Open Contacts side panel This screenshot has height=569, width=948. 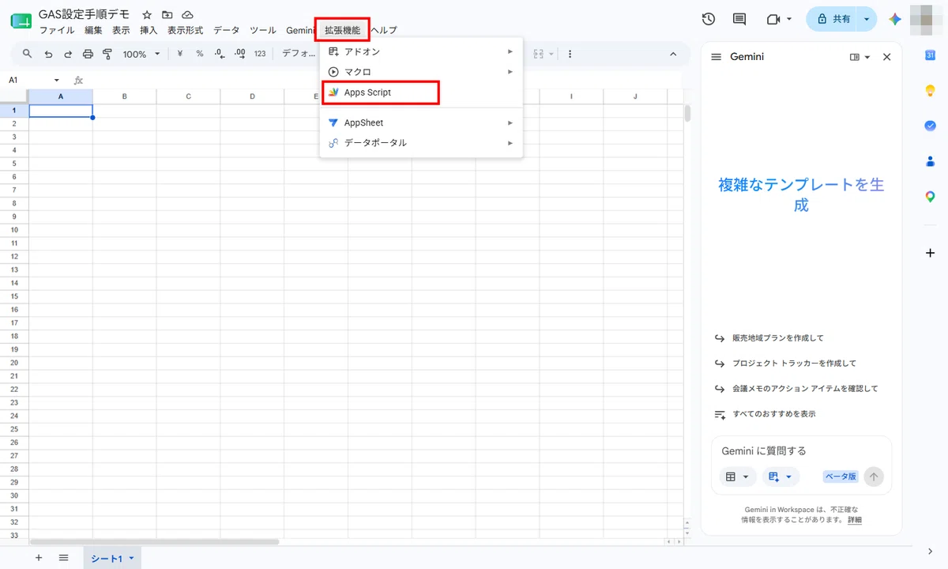click(x=931, y=161)
